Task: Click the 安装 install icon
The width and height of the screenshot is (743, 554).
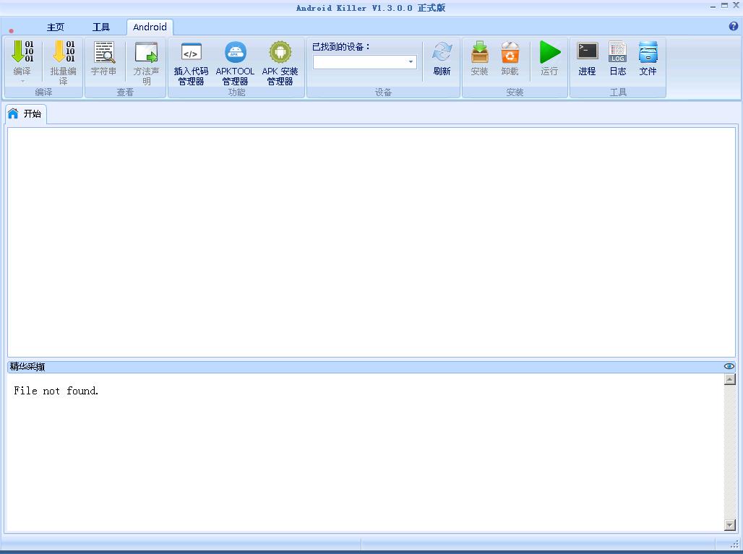Action: pos(479,51)
